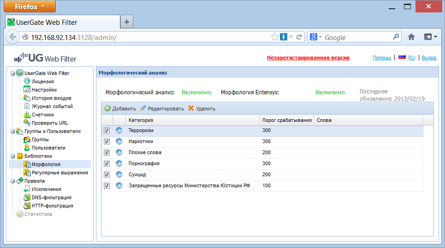Click the Незарегистрированная версия link
This screenshot has width=445, height=248.
(308, 58)
